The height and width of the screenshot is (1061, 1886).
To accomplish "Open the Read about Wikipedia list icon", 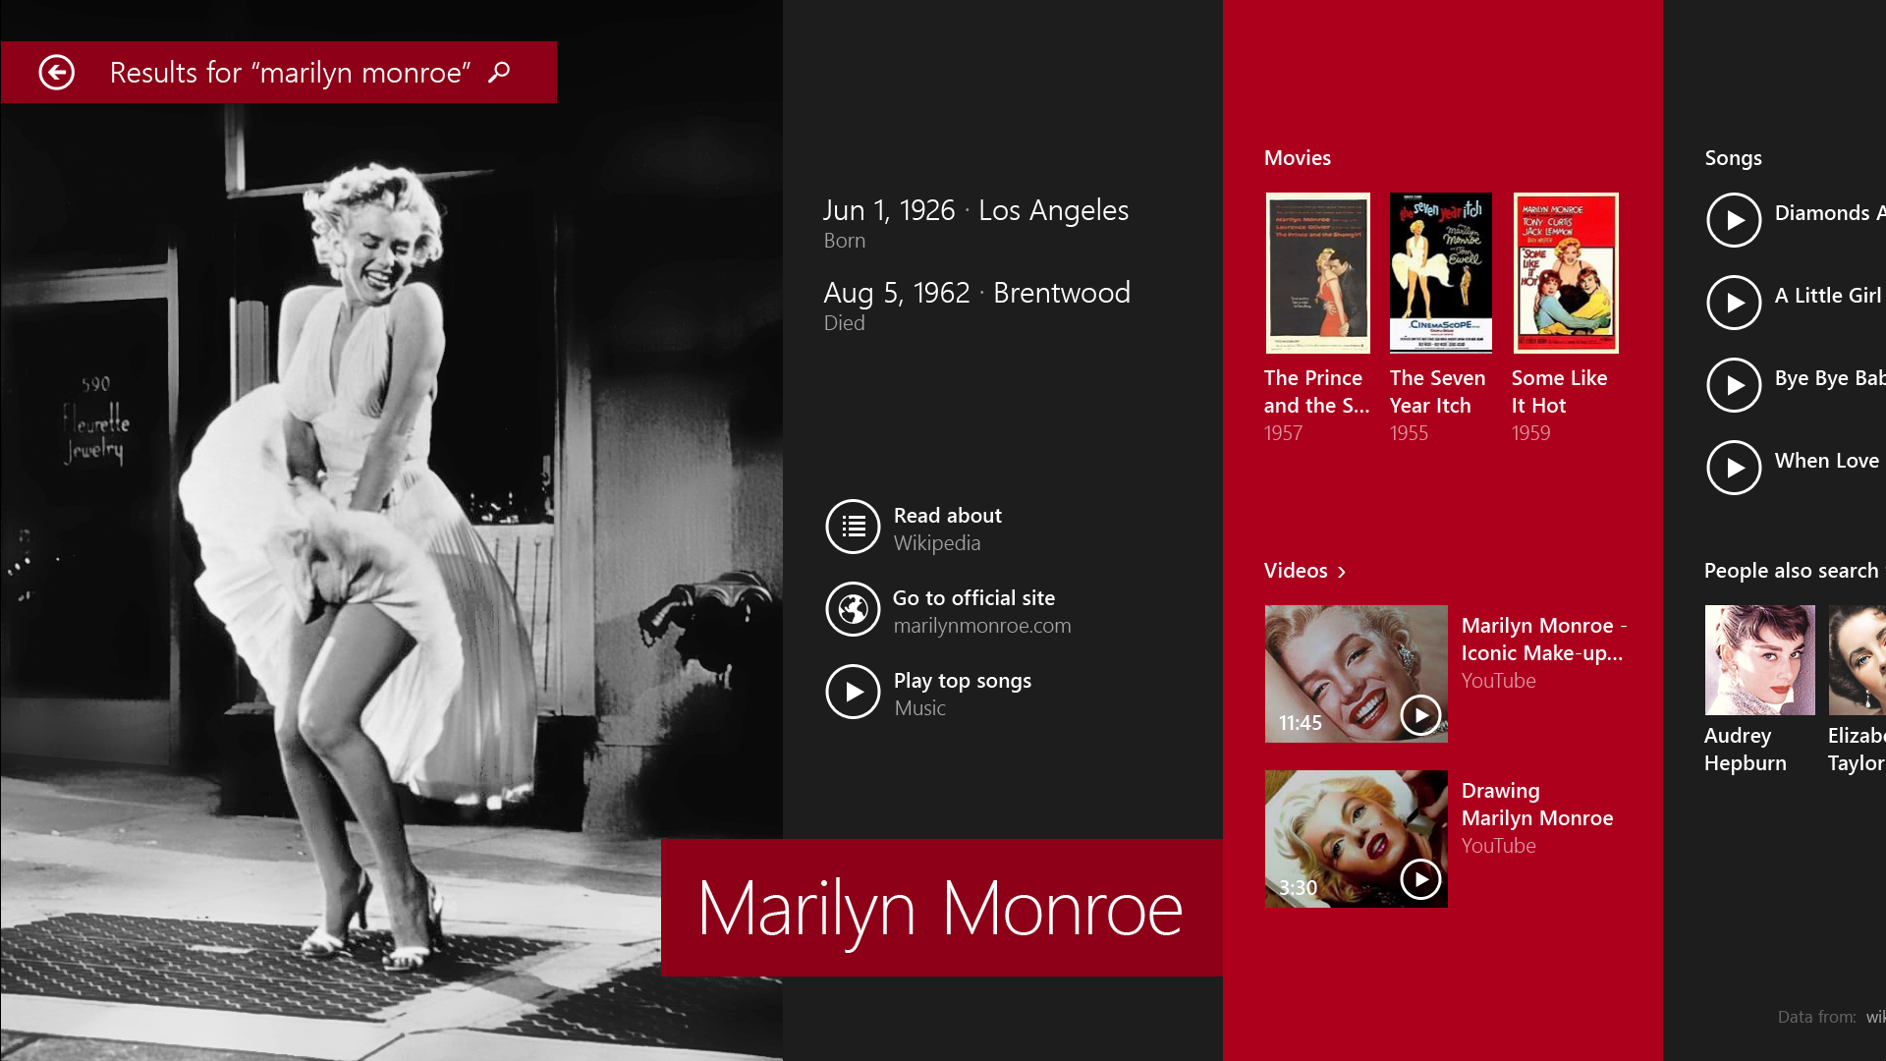I will [853, 528].
